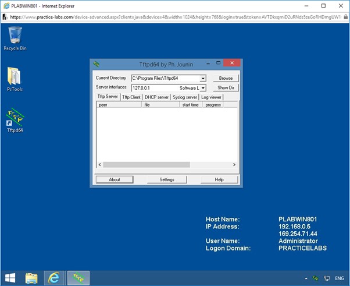Click the left scroll arrow in transfer list
Viewport: 350px width, 286px height.
pos(100,165)
